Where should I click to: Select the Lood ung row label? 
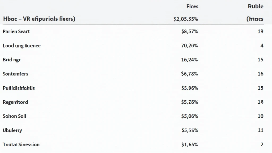pyautogui.click(x=22, y=46)
